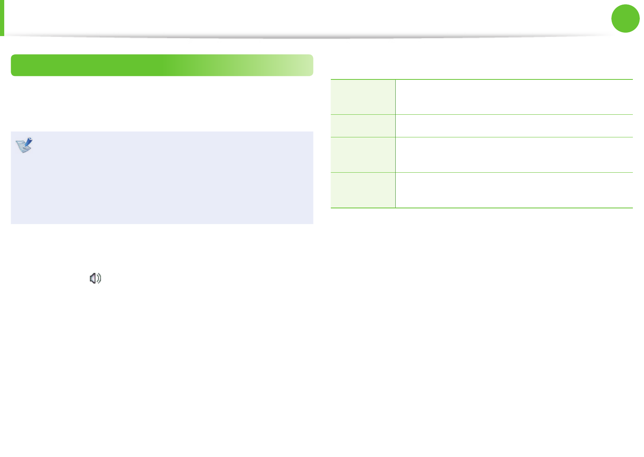Select the third shaded cell in the table

coord(363,155)
